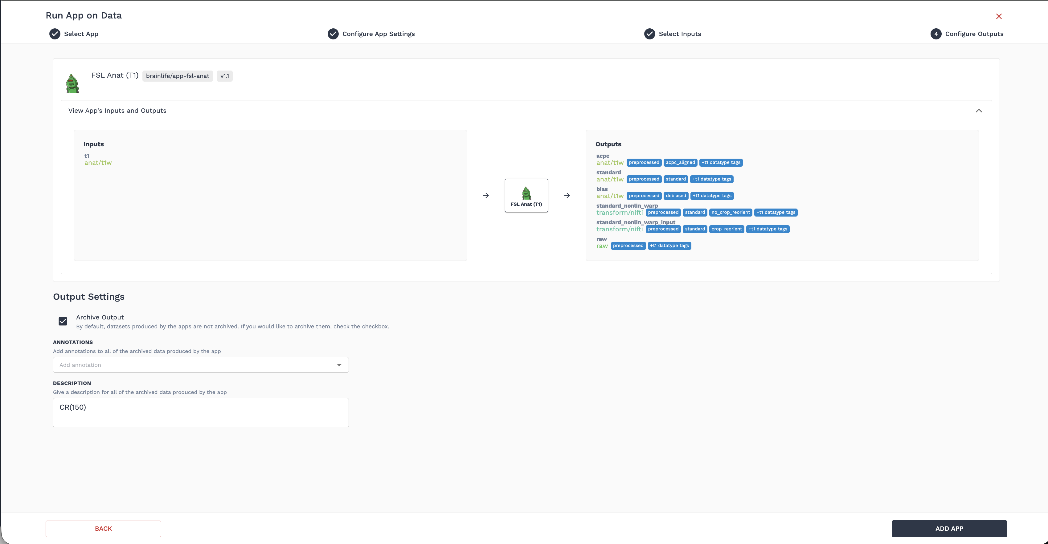Click the FSL Anat (T1) app title

coord(115,75)
